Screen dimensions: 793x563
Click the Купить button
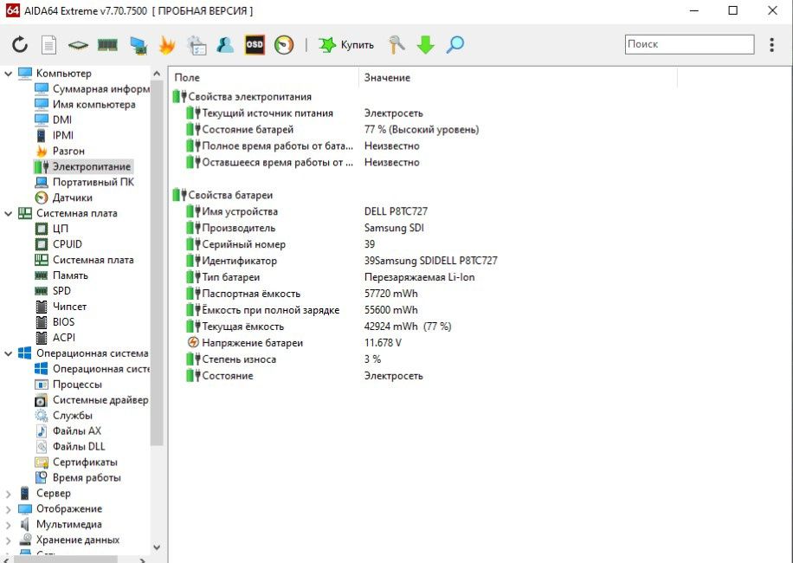(346, 44)
